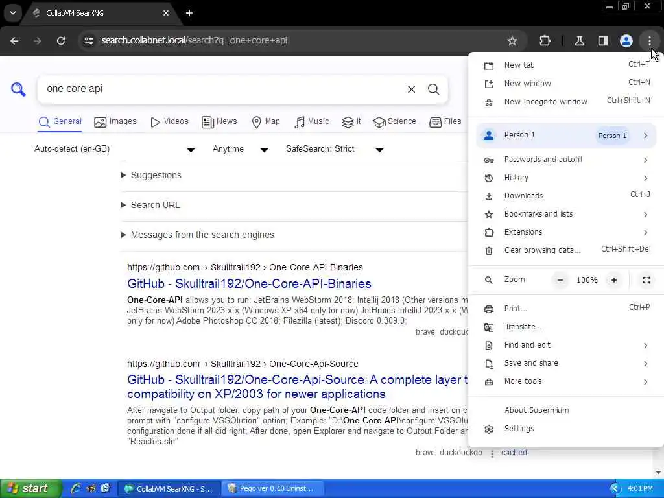
Task: Enter full screen via the zoom row icon
Action: tap(646, 280)
